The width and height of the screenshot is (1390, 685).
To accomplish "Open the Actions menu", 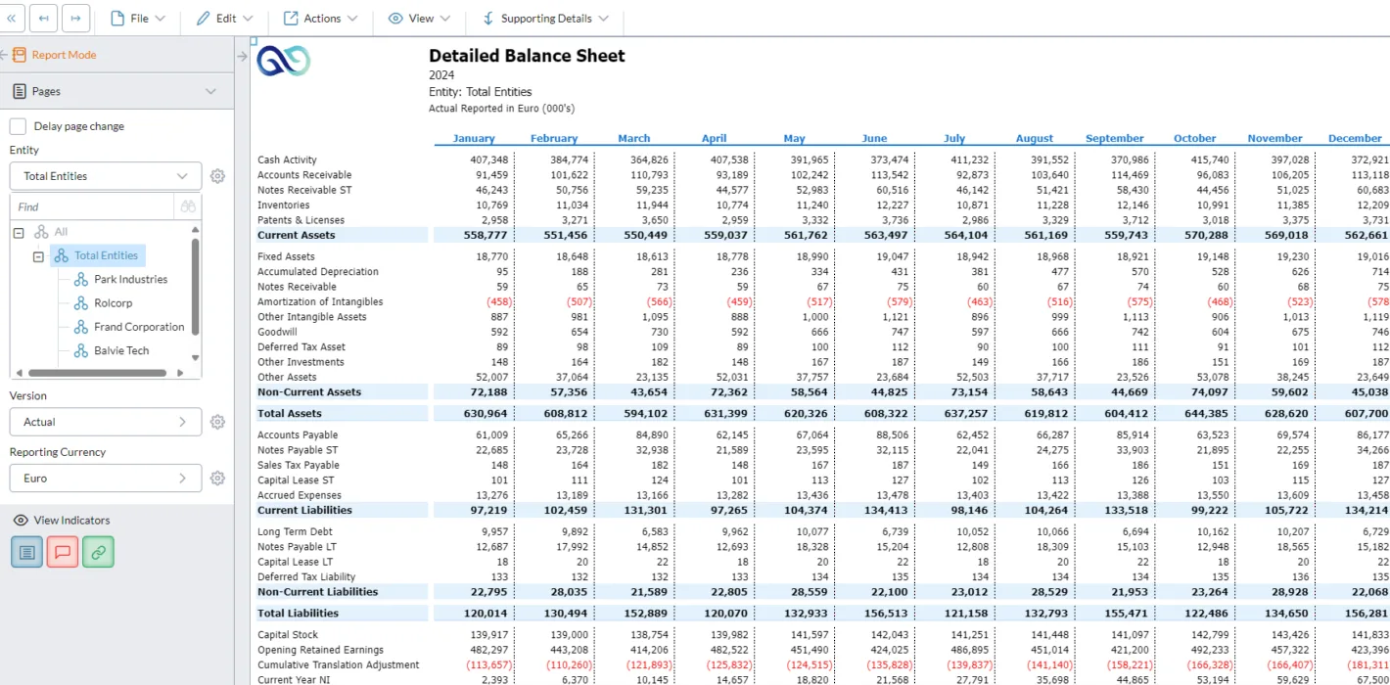I will (x=321, y=18).
